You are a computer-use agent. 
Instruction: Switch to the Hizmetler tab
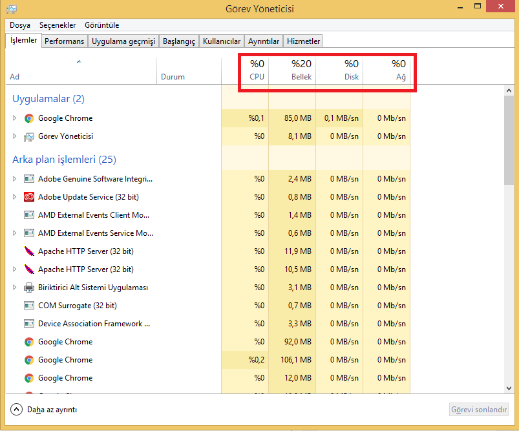(x=302, y=39)
